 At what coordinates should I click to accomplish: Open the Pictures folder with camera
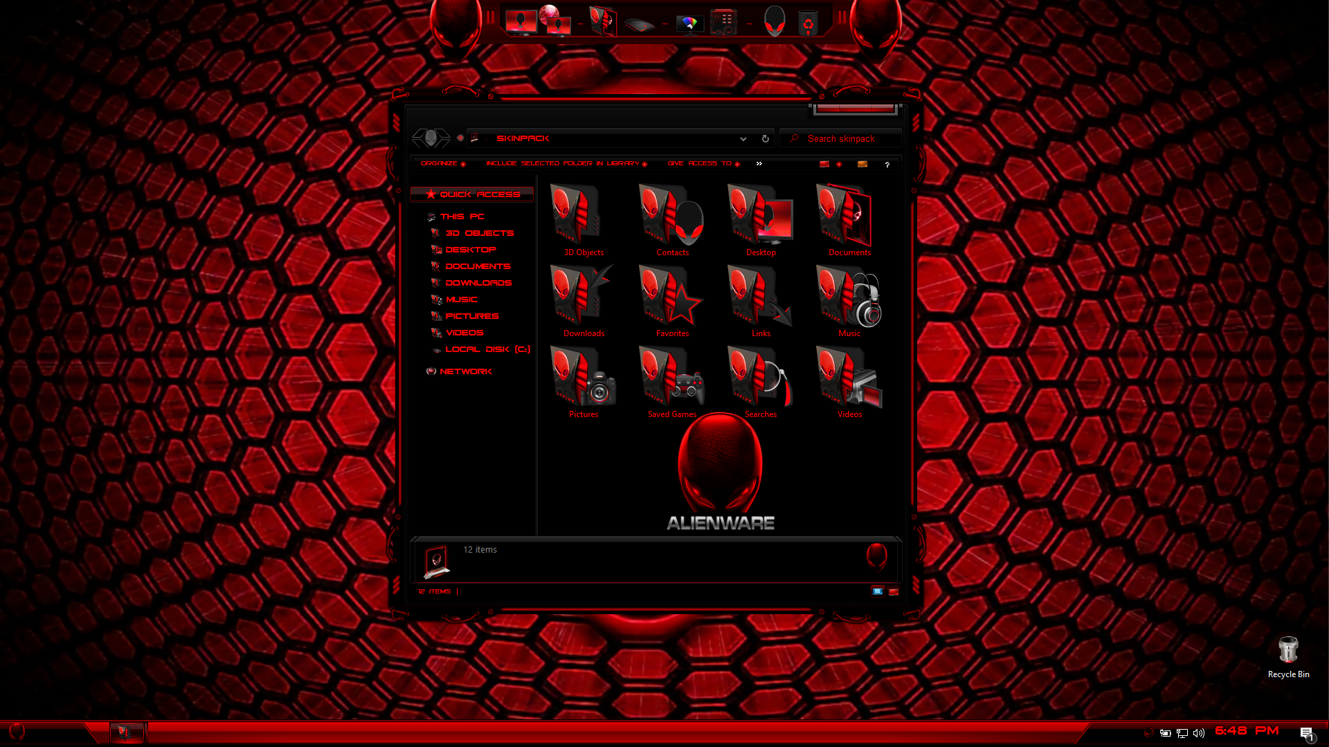coord(584,378)
